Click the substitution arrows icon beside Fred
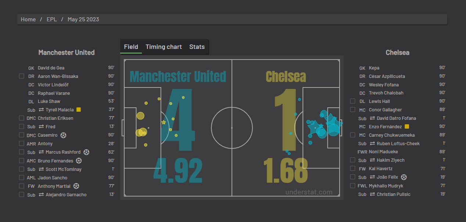 (x=41, y=127)
